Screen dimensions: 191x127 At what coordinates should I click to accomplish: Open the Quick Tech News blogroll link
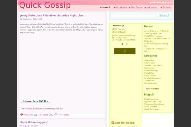pos(152,109)
